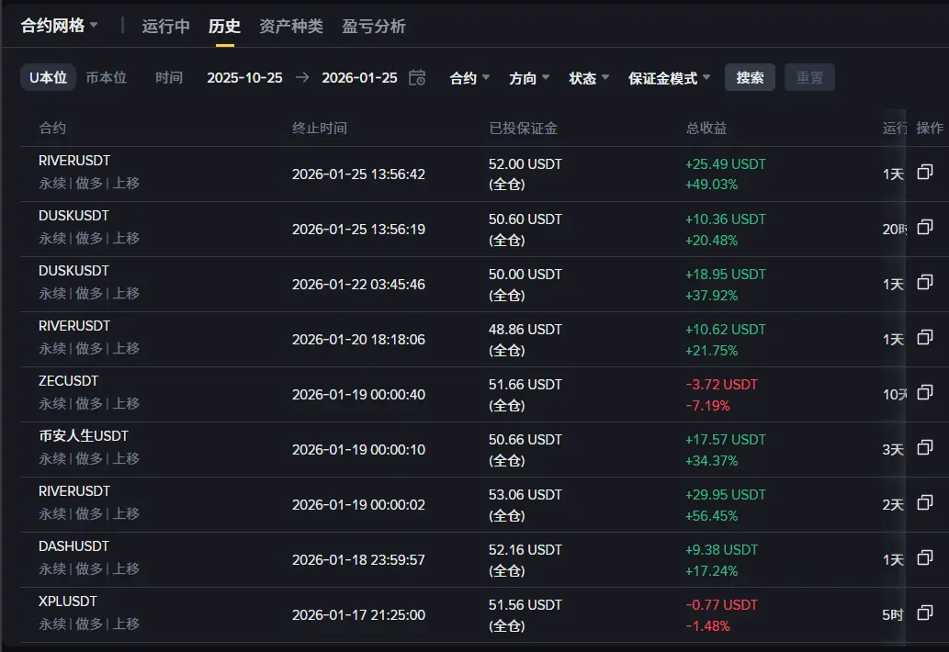Screen dimensions: 949x652
Task: Open the 盈亏分析 tab
Action: [x=373, y=27]
